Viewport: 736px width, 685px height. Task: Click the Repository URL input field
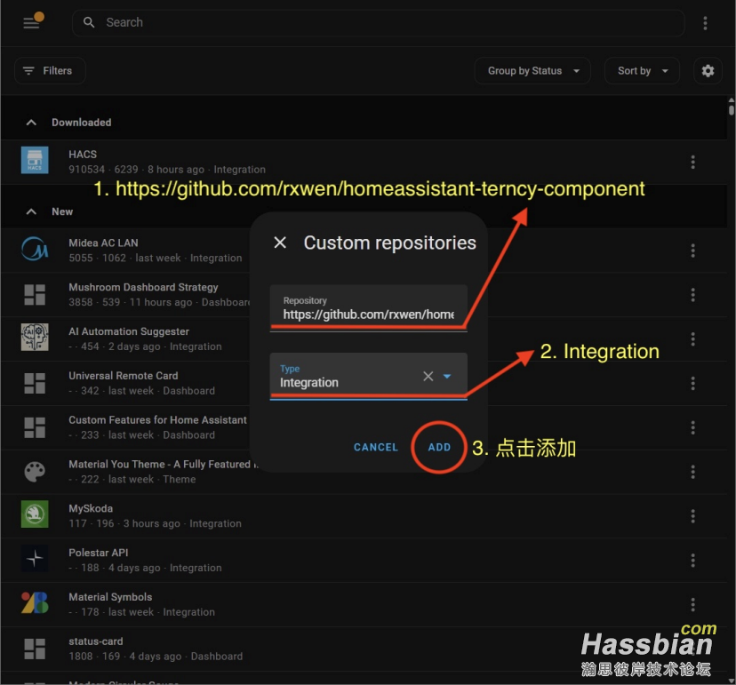coord(369,308)
